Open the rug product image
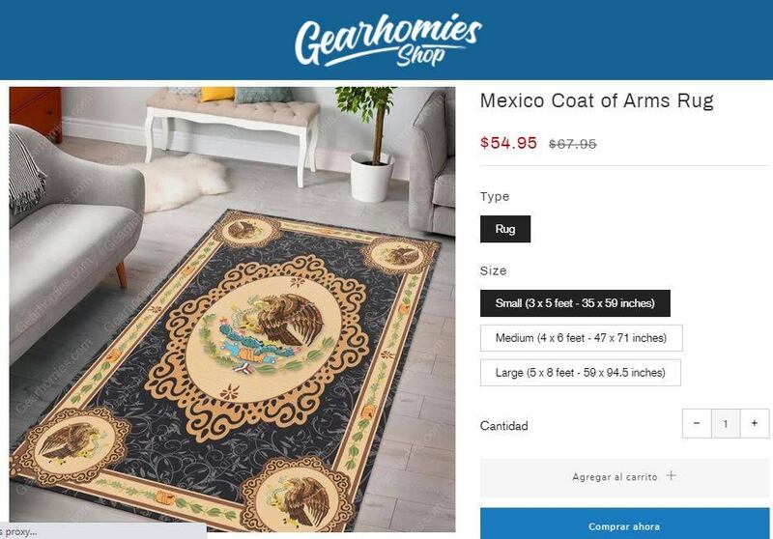 click(232, 309)
